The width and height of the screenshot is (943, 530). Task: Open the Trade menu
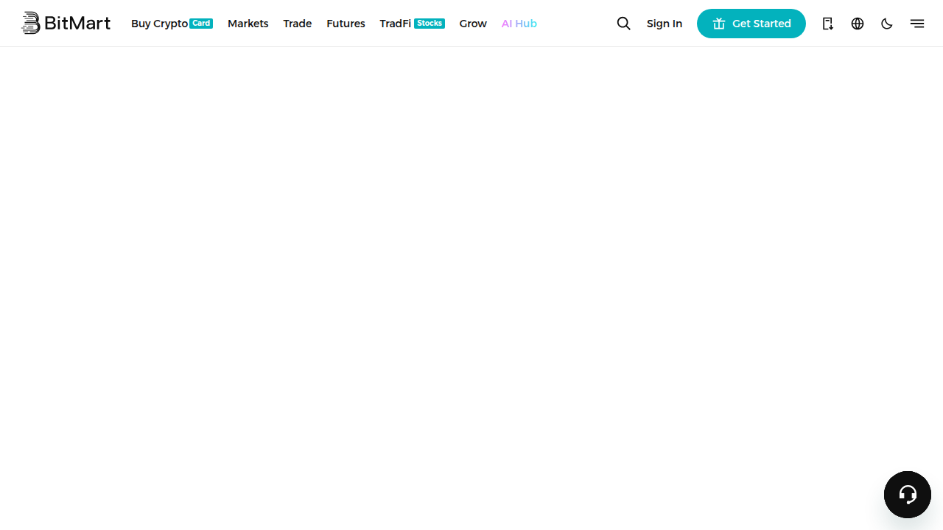click(298, 24)
